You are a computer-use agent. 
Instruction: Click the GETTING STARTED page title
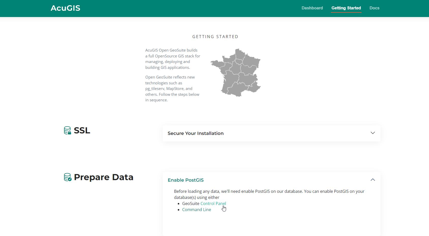point(215,37)
